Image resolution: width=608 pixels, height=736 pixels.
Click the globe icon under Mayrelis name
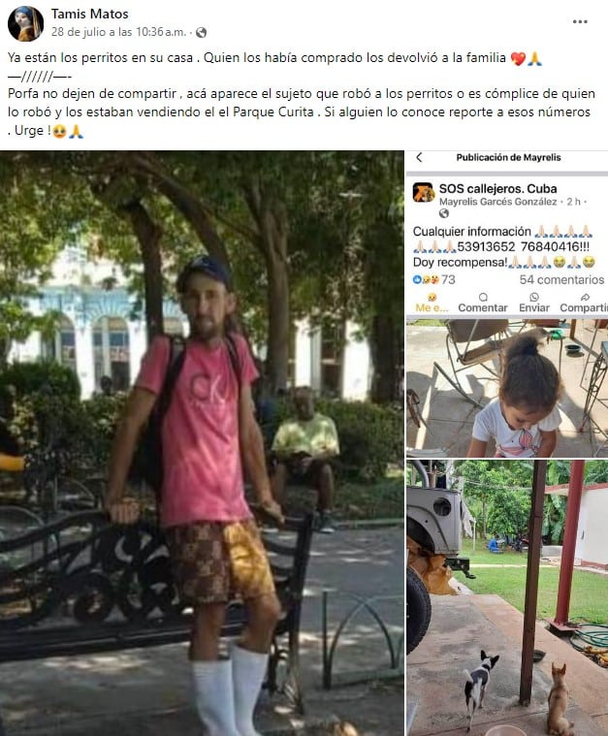tap(444, 213)
